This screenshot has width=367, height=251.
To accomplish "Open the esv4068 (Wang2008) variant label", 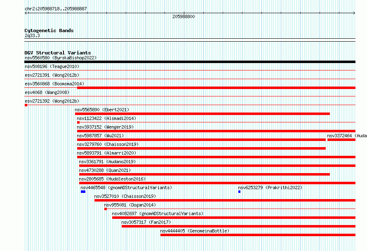I will pyautogui.click(x=47, y=92).
